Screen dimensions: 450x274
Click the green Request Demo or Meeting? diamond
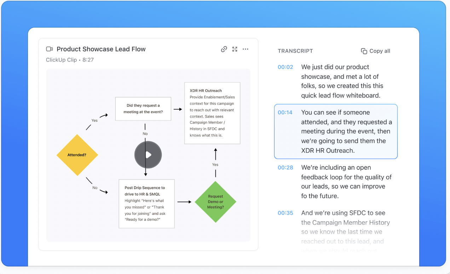tap(215, 202)
